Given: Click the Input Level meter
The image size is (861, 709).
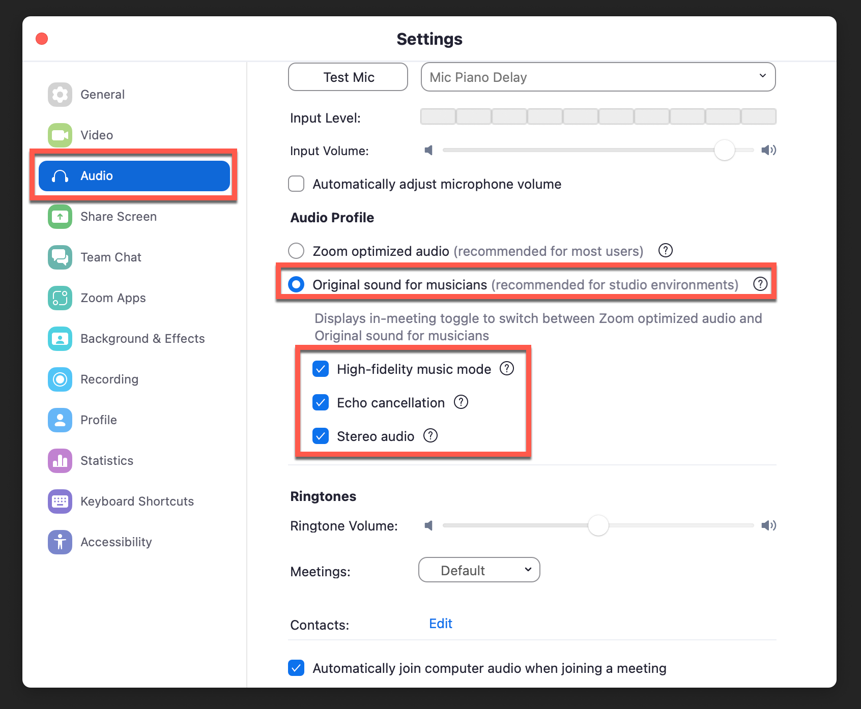Looking at the screenshot, I should click(598, 116).
